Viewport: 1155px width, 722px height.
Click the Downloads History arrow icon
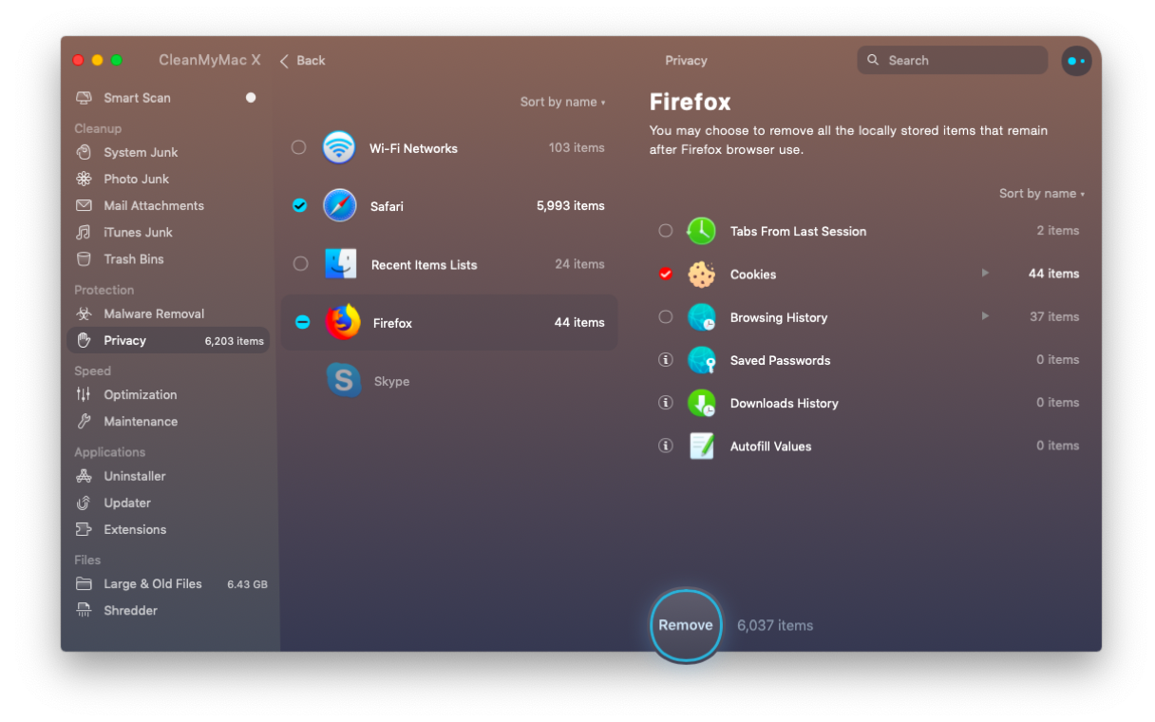click(701, 403)
